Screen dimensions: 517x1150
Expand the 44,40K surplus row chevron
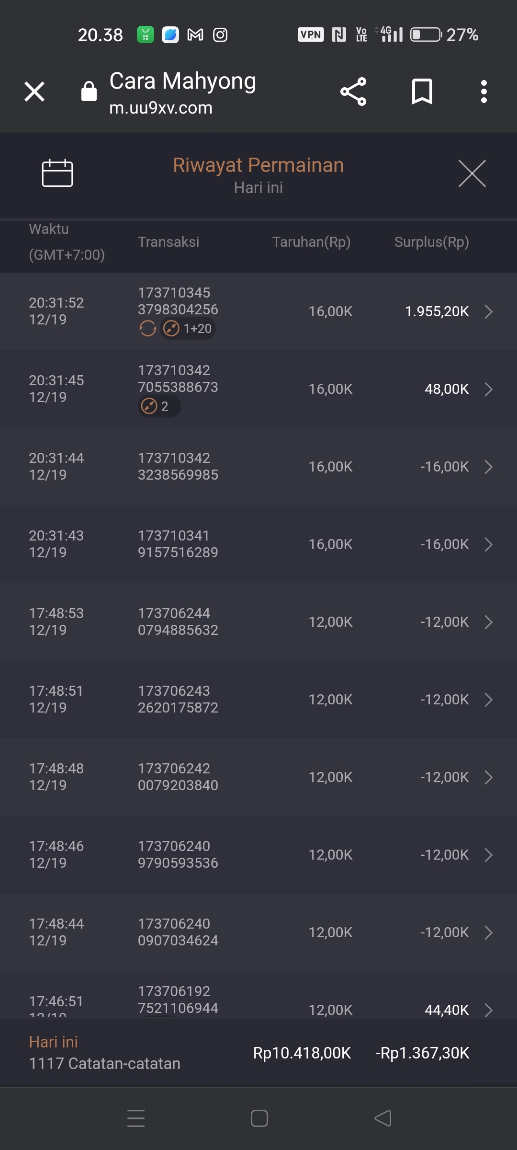(x=488, y=1010)
